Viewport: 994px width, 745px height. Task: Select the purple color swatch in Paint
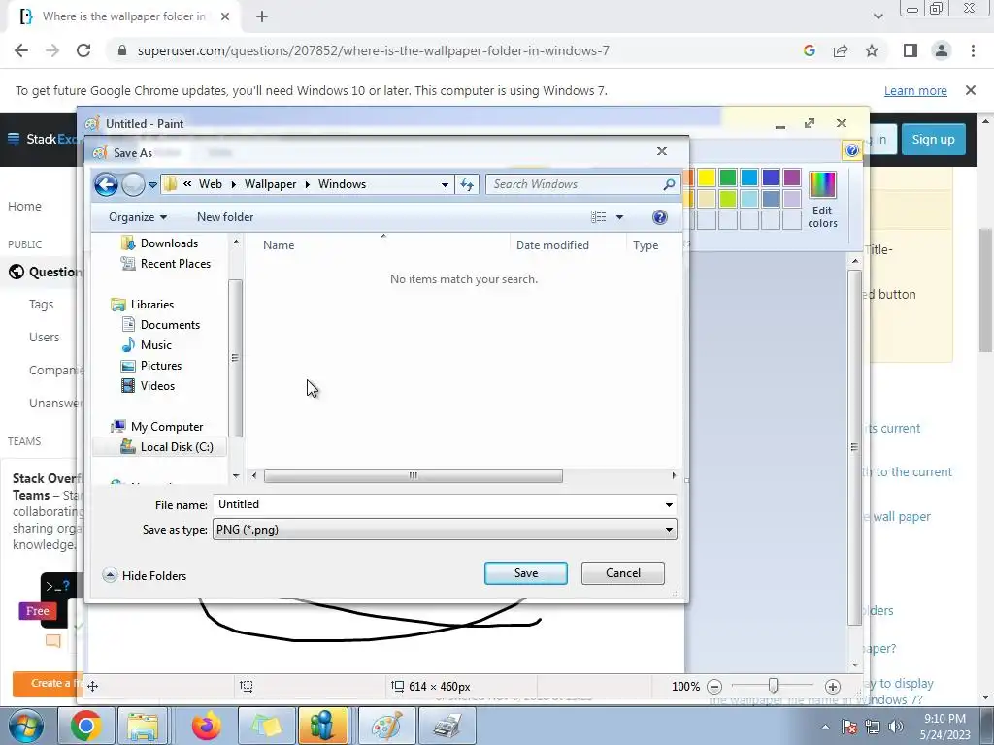(x=792, y=178)
